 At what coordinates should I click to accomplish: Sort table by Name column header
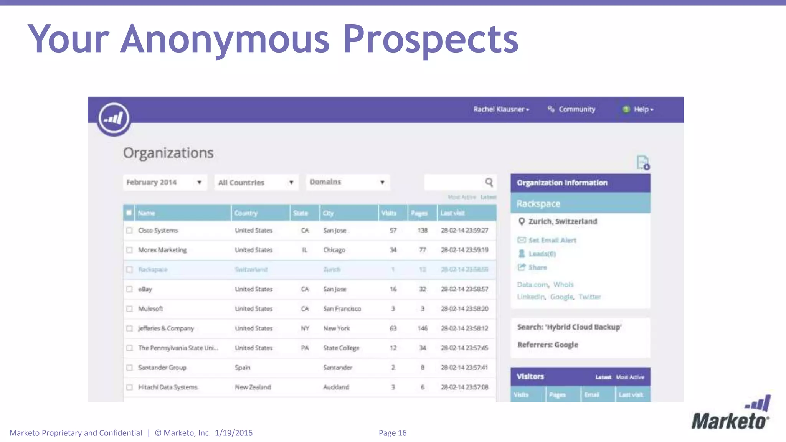(183, 213)
